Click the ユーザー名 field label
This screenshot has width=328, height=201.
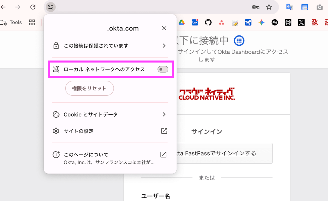156,196
